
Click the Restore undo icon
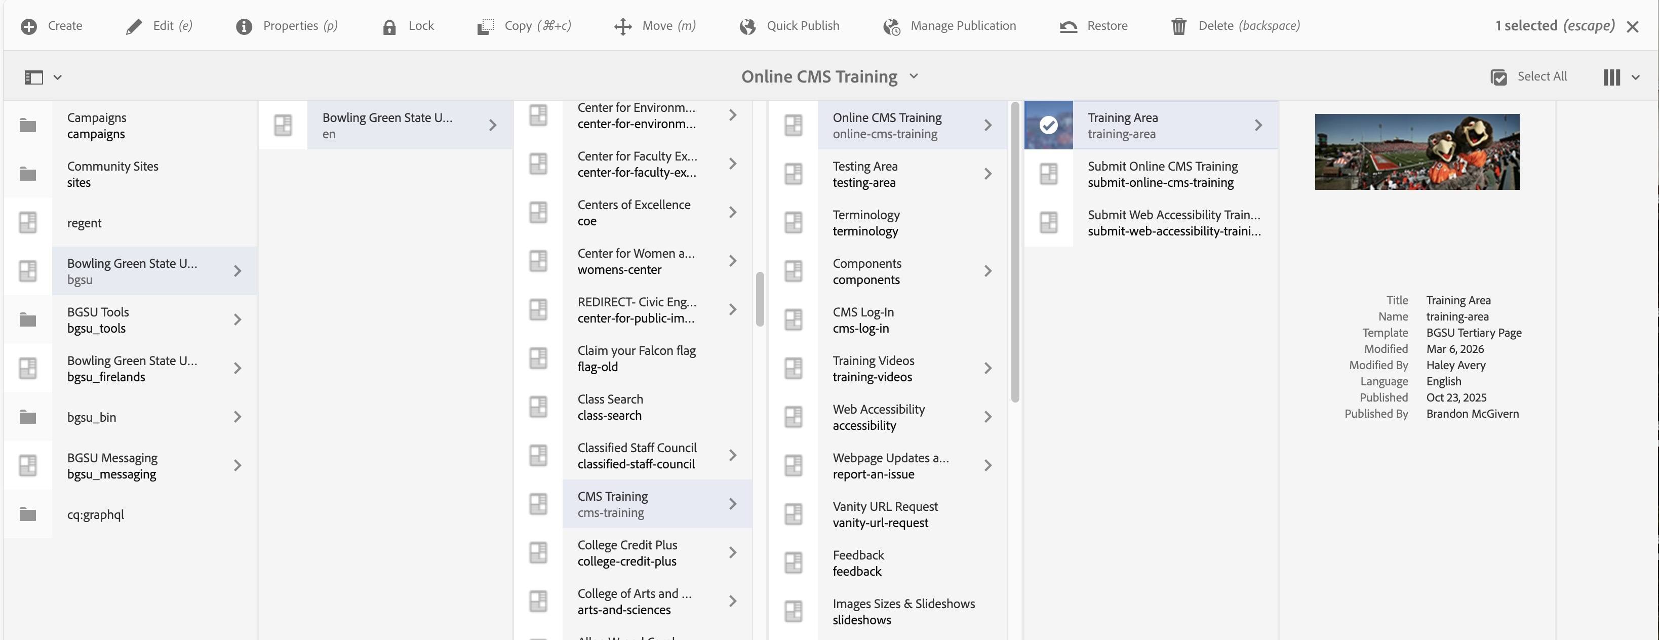[x=1069, y=26]
